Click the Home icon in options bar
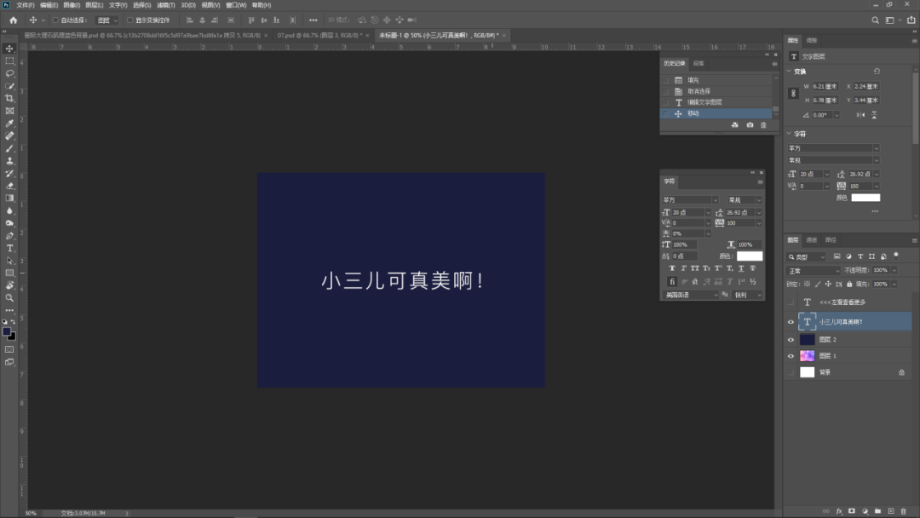This screenshot has width=920, height=518. pyautogui.click(x=13, y=20)
